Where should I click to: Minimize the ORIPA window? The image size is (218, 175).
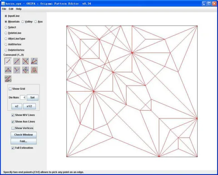click(x=204, y=4)
